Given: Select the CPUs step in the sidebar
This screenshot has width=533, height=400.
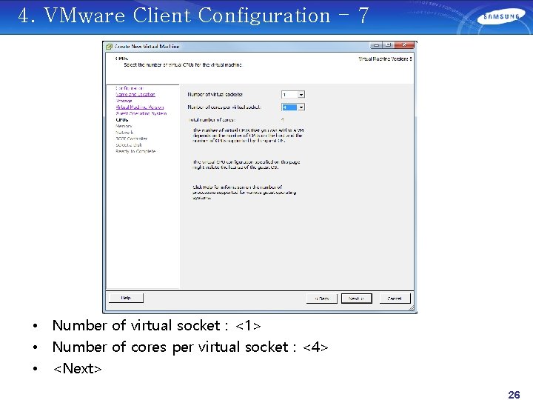Looking at the screenshot, I should (121, 120).
